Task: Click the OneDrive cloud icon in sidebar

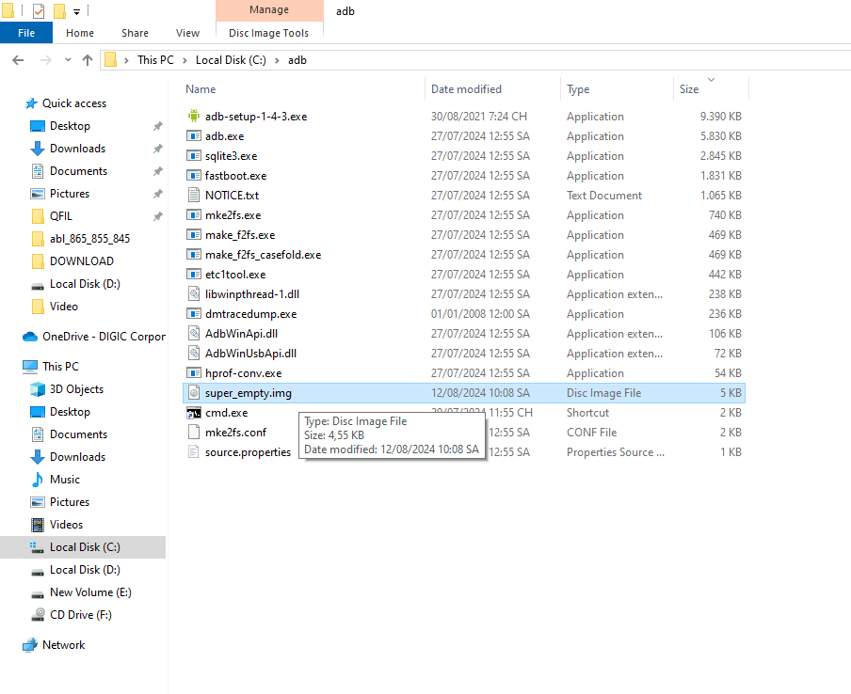Action: pos(30,337)
